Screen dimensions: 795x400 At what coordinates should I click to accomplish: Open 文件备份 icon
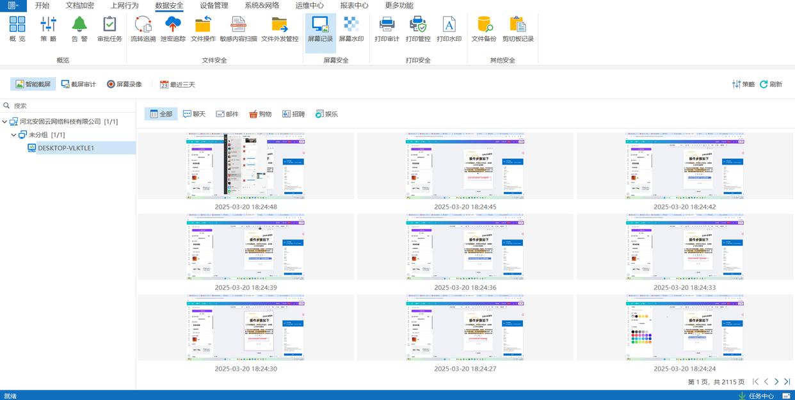point(484,26)
